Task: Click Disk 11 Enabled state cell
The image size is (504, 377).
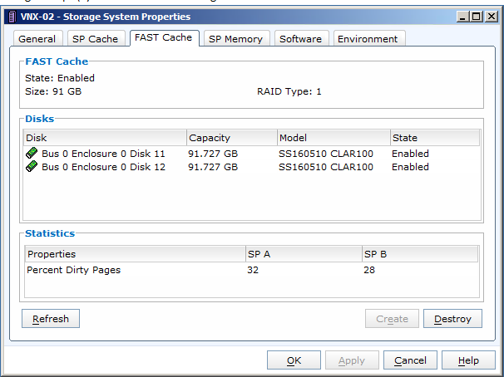Action: pos(411,154)
